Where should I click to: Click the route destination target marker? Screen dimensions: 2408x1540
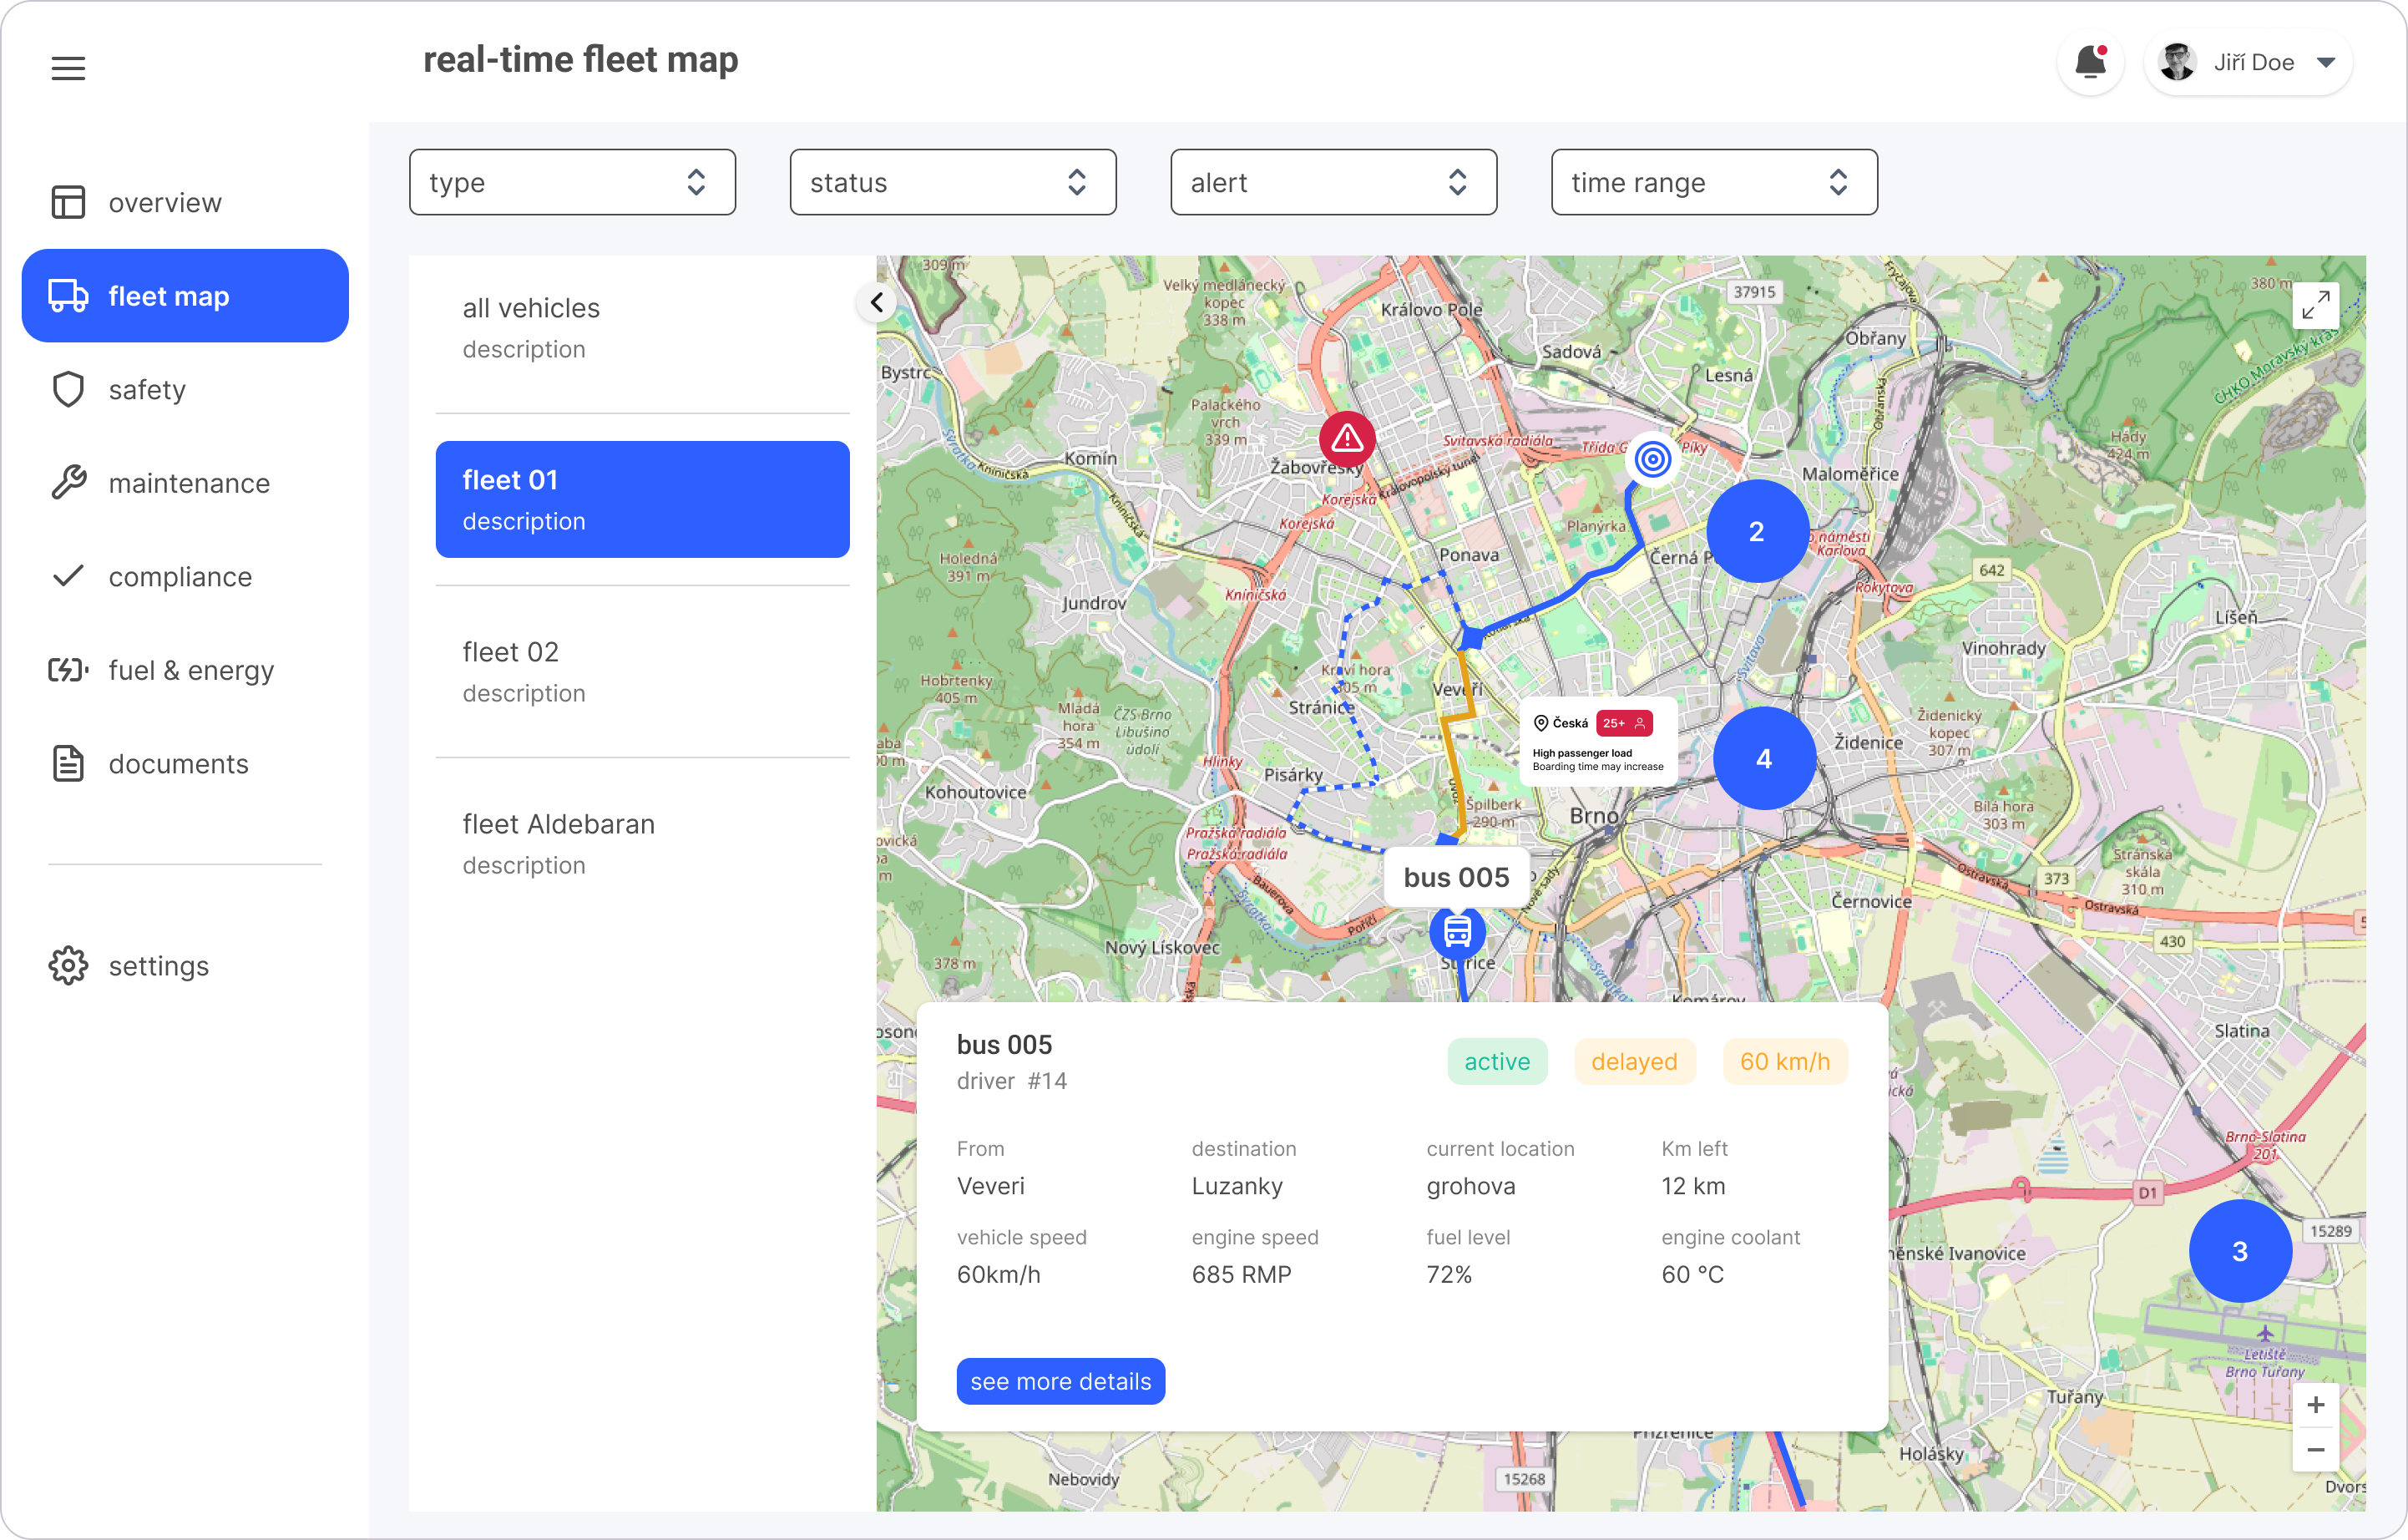(x=1653, y=459)
